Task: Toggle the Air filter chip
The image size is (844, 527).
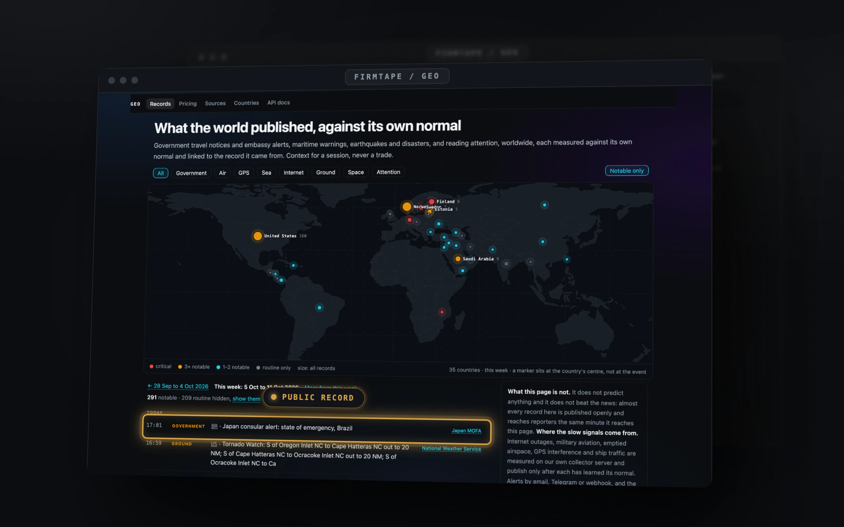Action: coord(222,173)
